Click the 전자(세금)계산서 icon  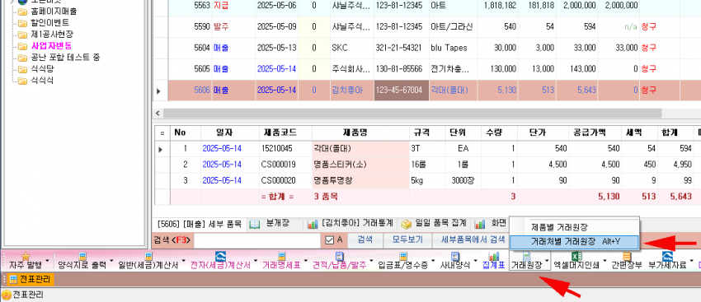point(220,256)
